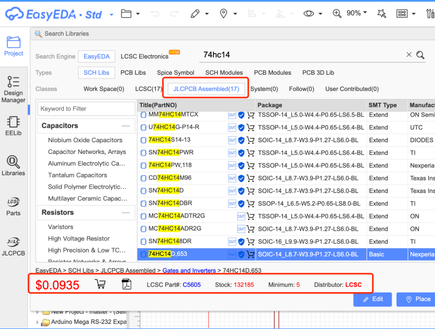This screenshot has height=329, width=435.
Task: Open the Project sidebar panel
Action: click(13, 46)
